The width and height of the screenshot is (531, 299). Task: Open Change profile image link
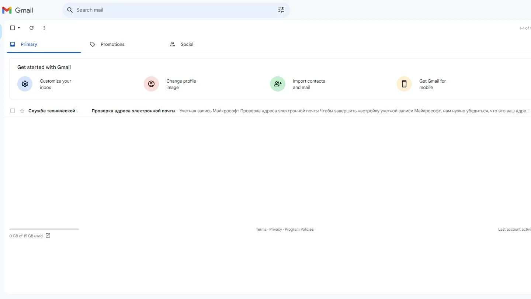(x=181, y=84)
